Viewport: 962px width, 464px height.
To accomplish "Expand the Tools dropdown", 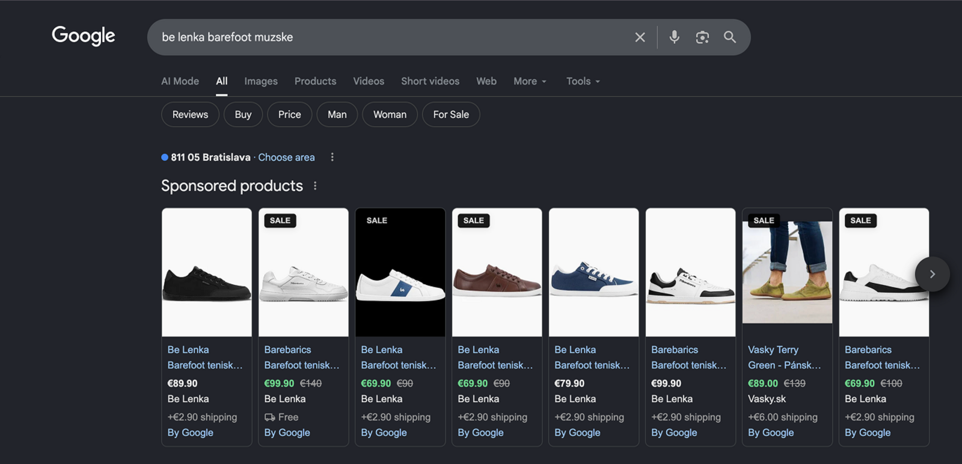I will [583, 81].
